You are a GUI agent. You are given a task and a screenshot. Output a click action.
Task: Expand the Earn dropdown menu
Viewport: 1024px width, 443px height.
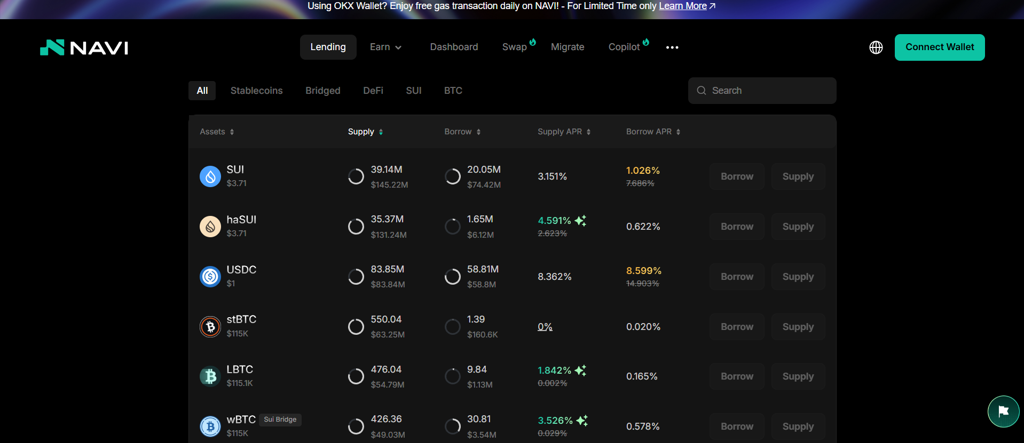coord(385,47)
